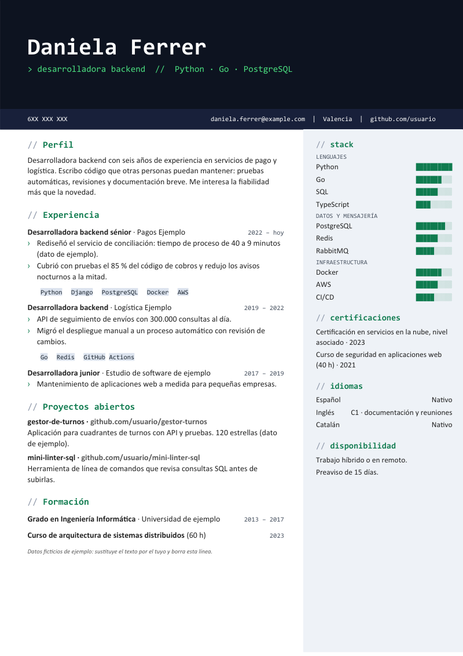Click the Datos ficticios de ejemplo footnote
This screenshot has height=656, width=463.
coord(120,552)
